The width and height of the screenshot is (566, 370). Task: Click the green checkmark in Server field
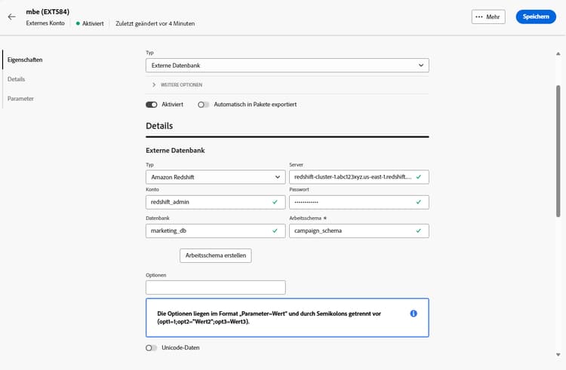click(x=418, y=177)
